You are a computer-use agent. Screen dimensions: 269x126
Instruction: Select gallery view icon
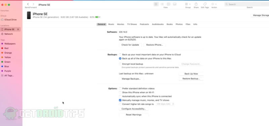click(175, 4)
